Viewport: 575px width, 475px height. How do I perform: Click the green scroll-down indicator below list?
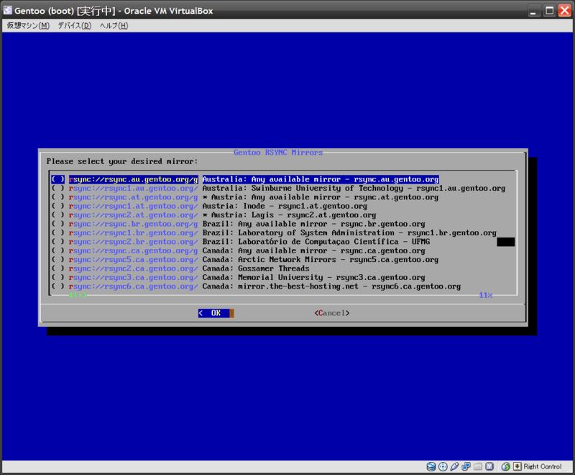pyautogui.click(x=78, y=295)
